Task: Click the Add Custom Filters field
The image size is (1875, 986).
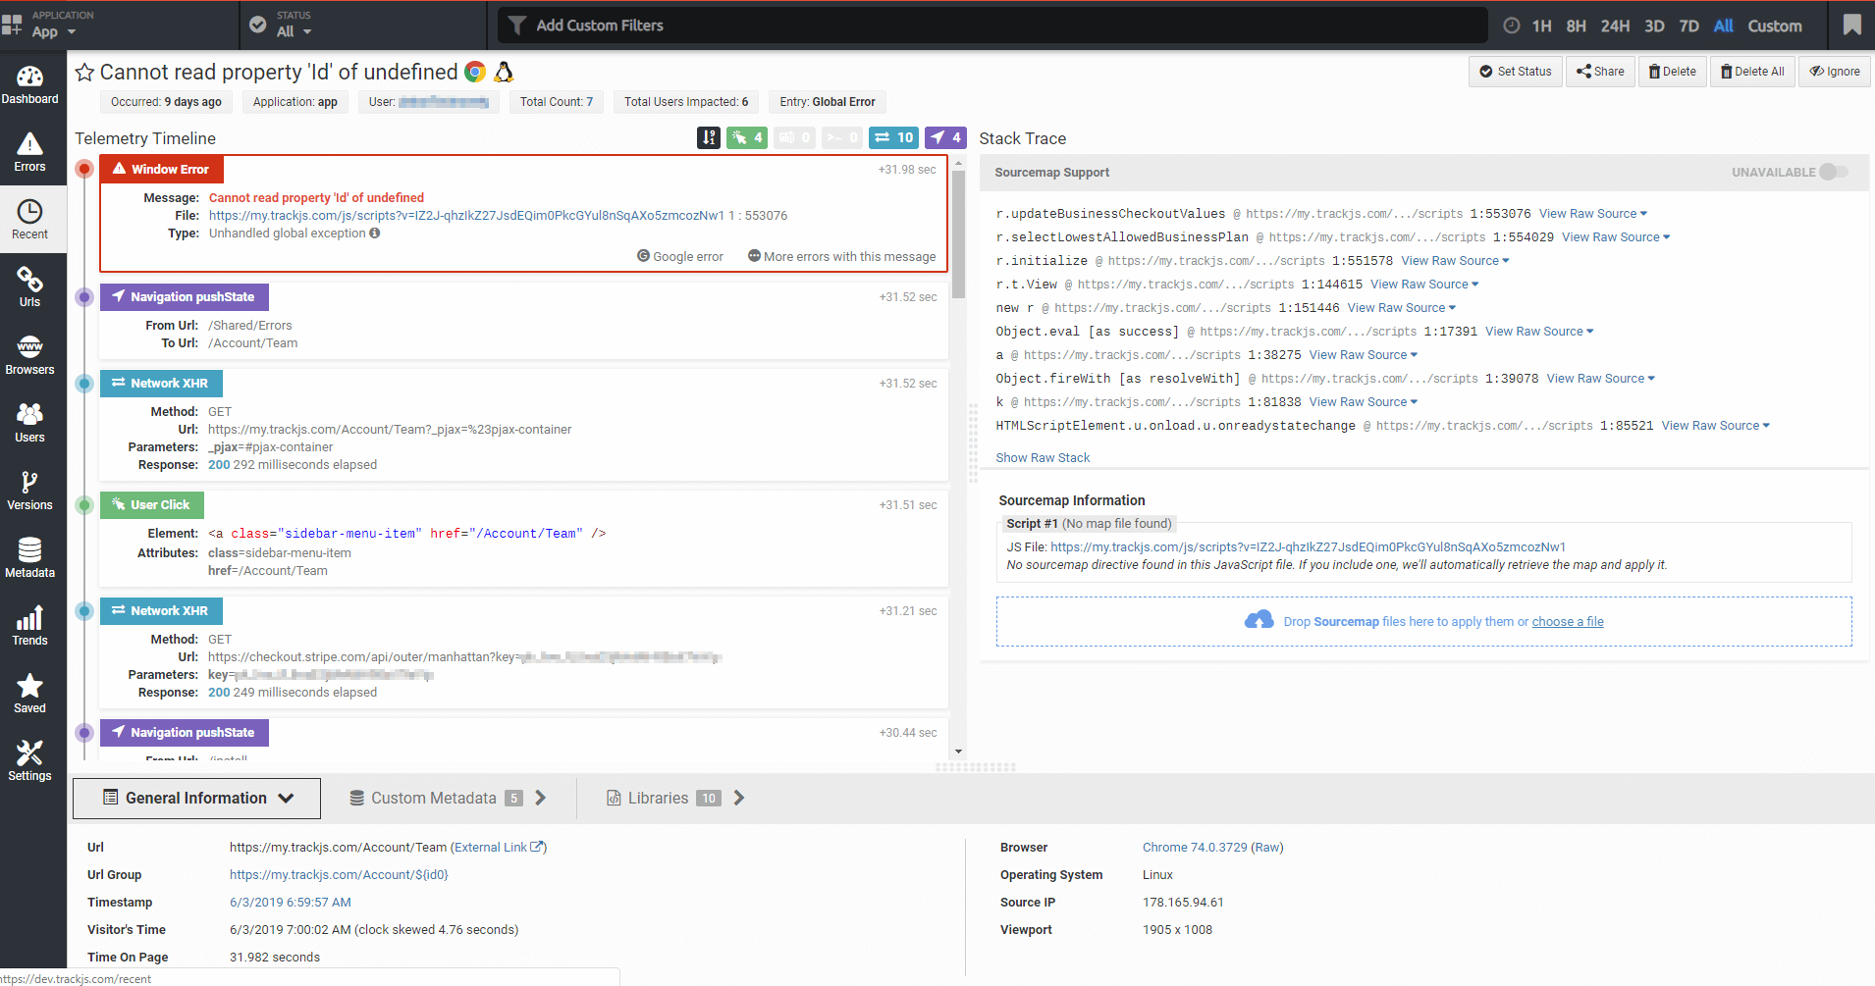Action: tap(991, 26)
